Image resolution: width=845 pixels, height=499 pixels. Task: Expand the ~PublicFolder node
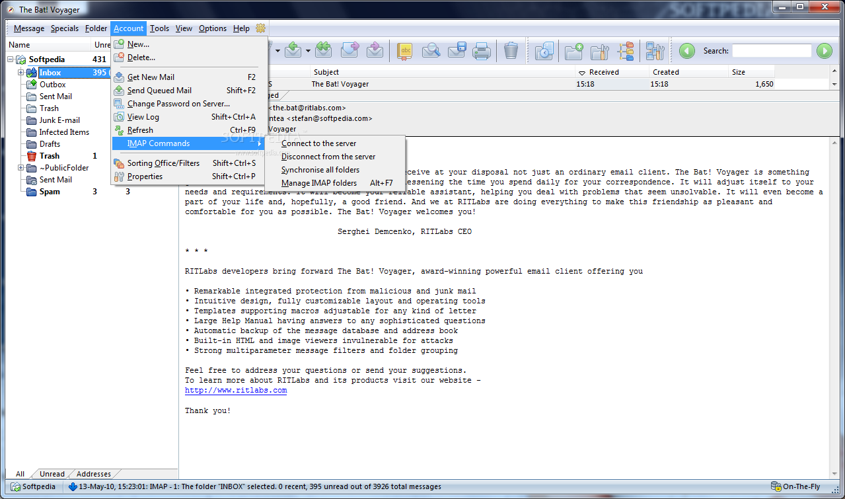click(20, 168)
